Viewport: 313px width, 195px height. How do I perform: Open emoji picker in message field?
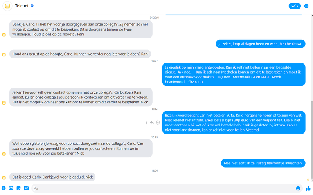coord(298,188)
